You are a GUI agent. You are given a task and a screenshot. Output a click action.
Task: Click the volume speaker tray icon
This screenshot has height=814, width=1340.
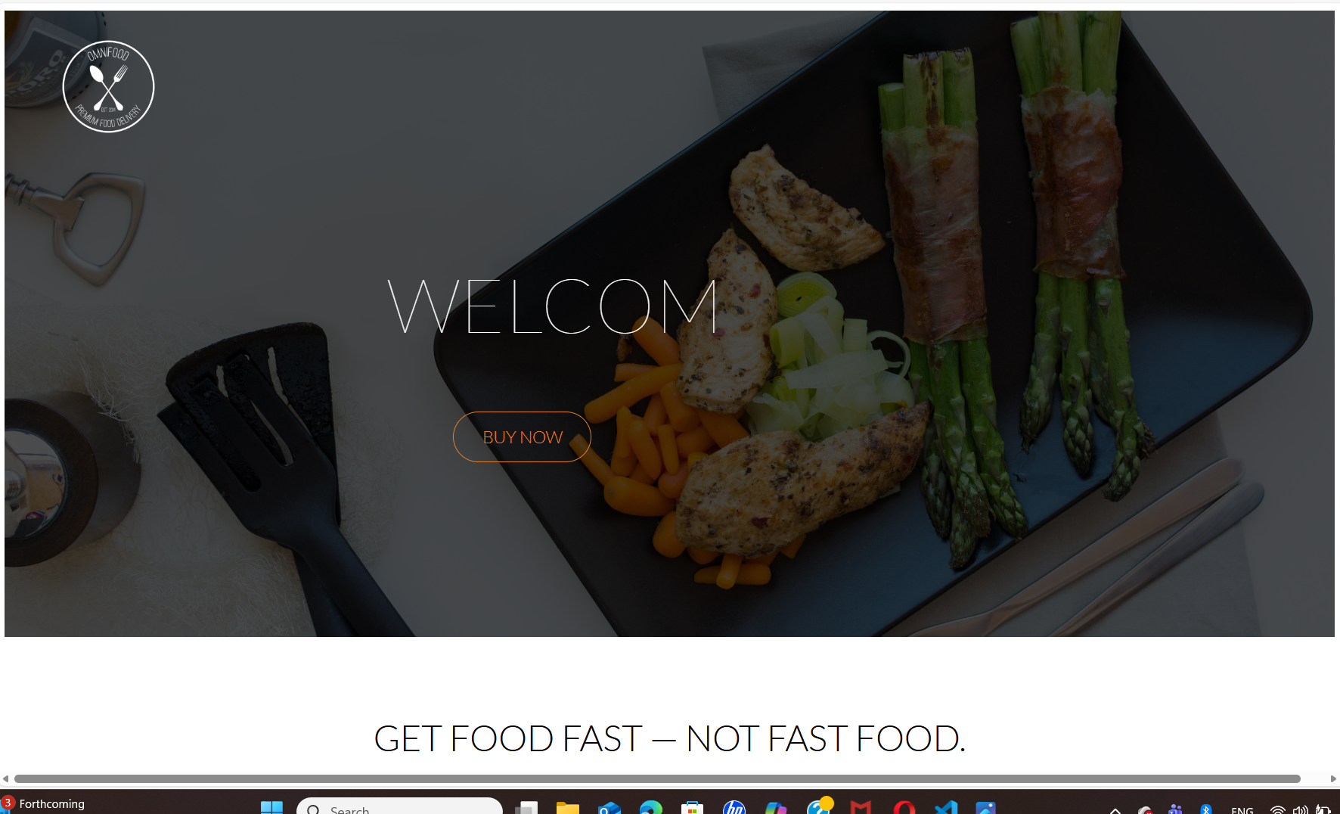[x=1300, y=809]
